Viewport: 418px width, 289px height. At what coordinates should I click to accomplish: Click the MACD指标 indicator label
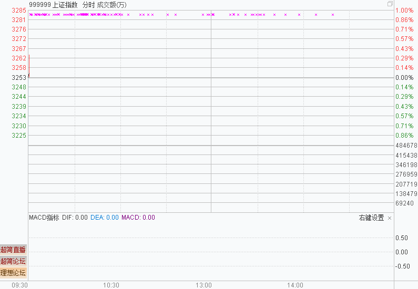tap(44, 218)
